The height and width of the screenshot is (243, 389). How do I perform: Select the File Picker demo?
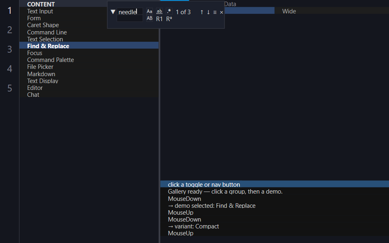[x=89, y=67]
